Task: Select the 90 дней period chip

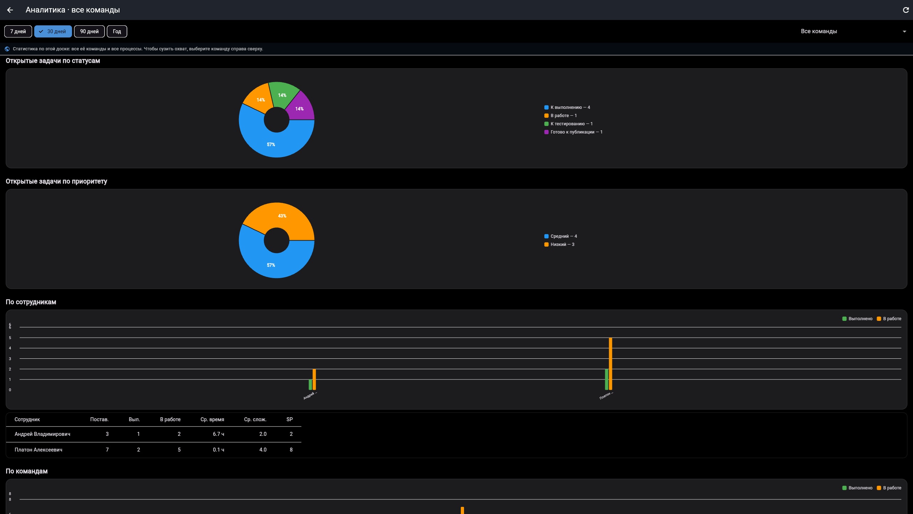Action: tap(89, 31)
